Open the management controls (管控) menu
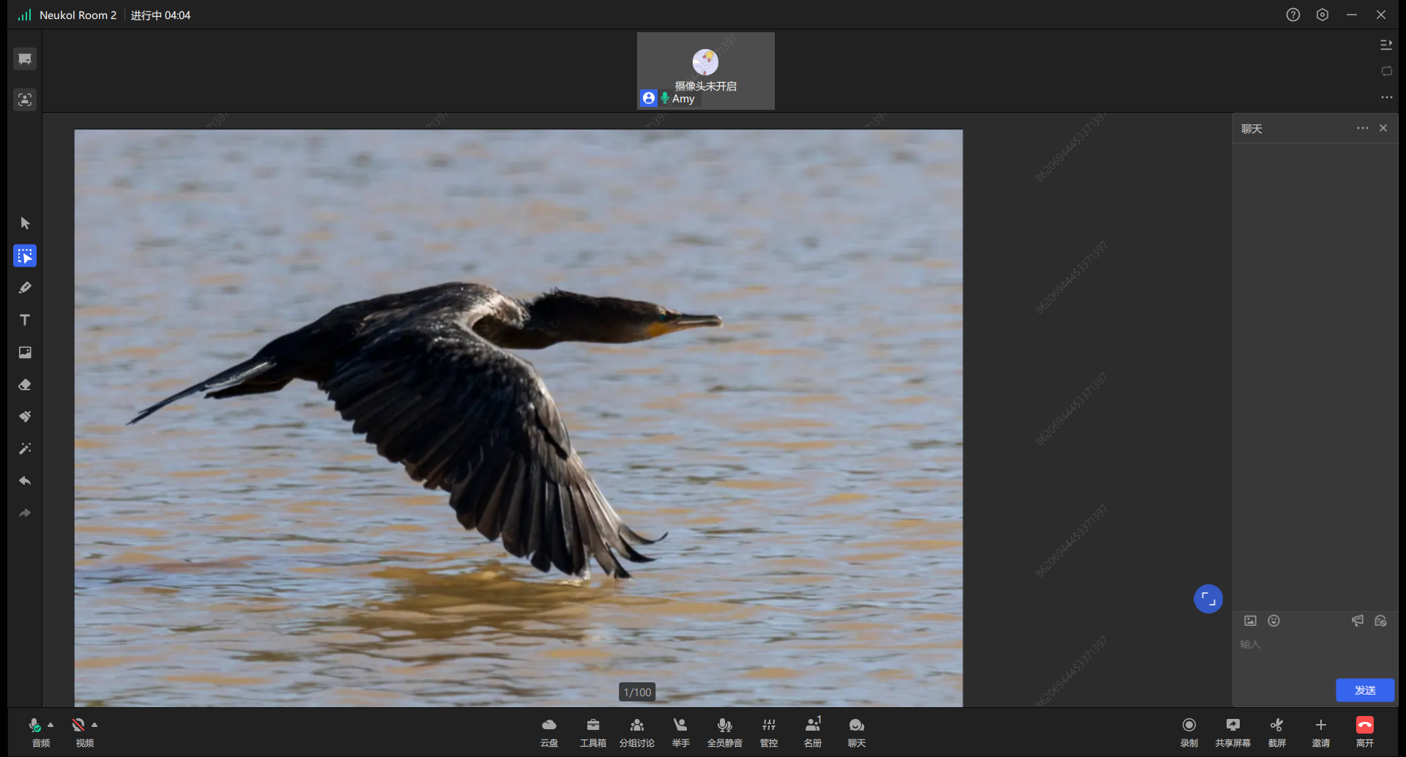Screen dimensions: 1406x757 (x=768, y=731)
